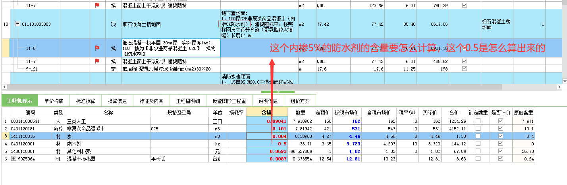
Task: Click specification cell 平板式
Action: click(x=179, y=158)
